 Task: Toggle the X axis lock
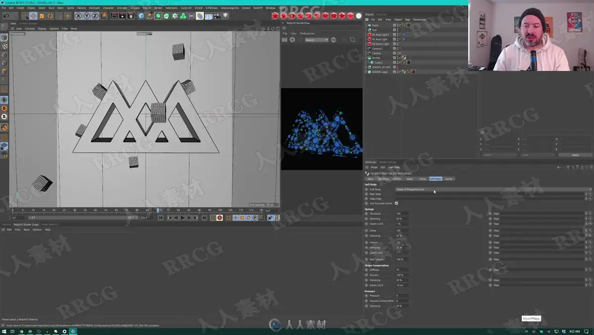(78, 16)
